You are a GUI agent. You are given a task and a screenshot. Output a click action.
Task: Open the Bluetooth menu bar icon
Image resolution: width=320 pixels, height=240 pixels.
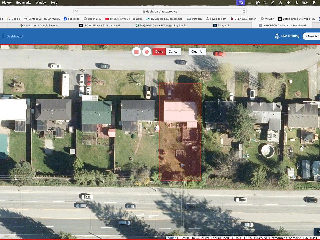coord(296,3)
